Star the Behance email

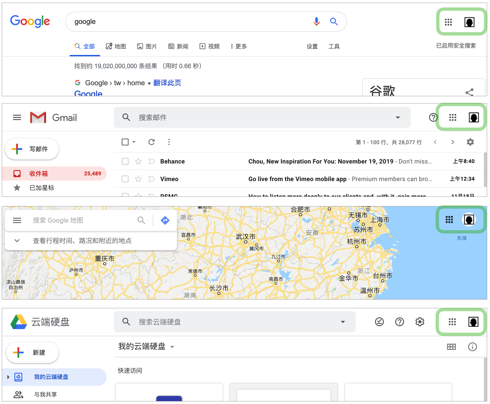tap(138, 161)
